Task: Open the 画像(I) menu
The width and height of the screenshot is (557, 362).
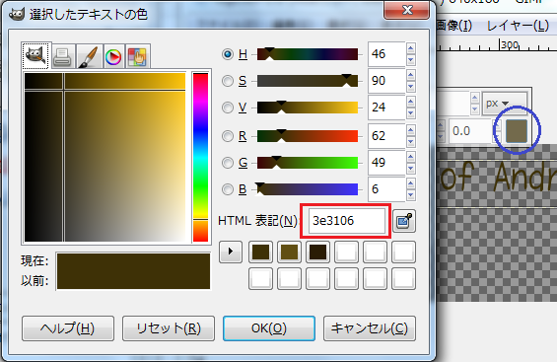Action: 454,26
